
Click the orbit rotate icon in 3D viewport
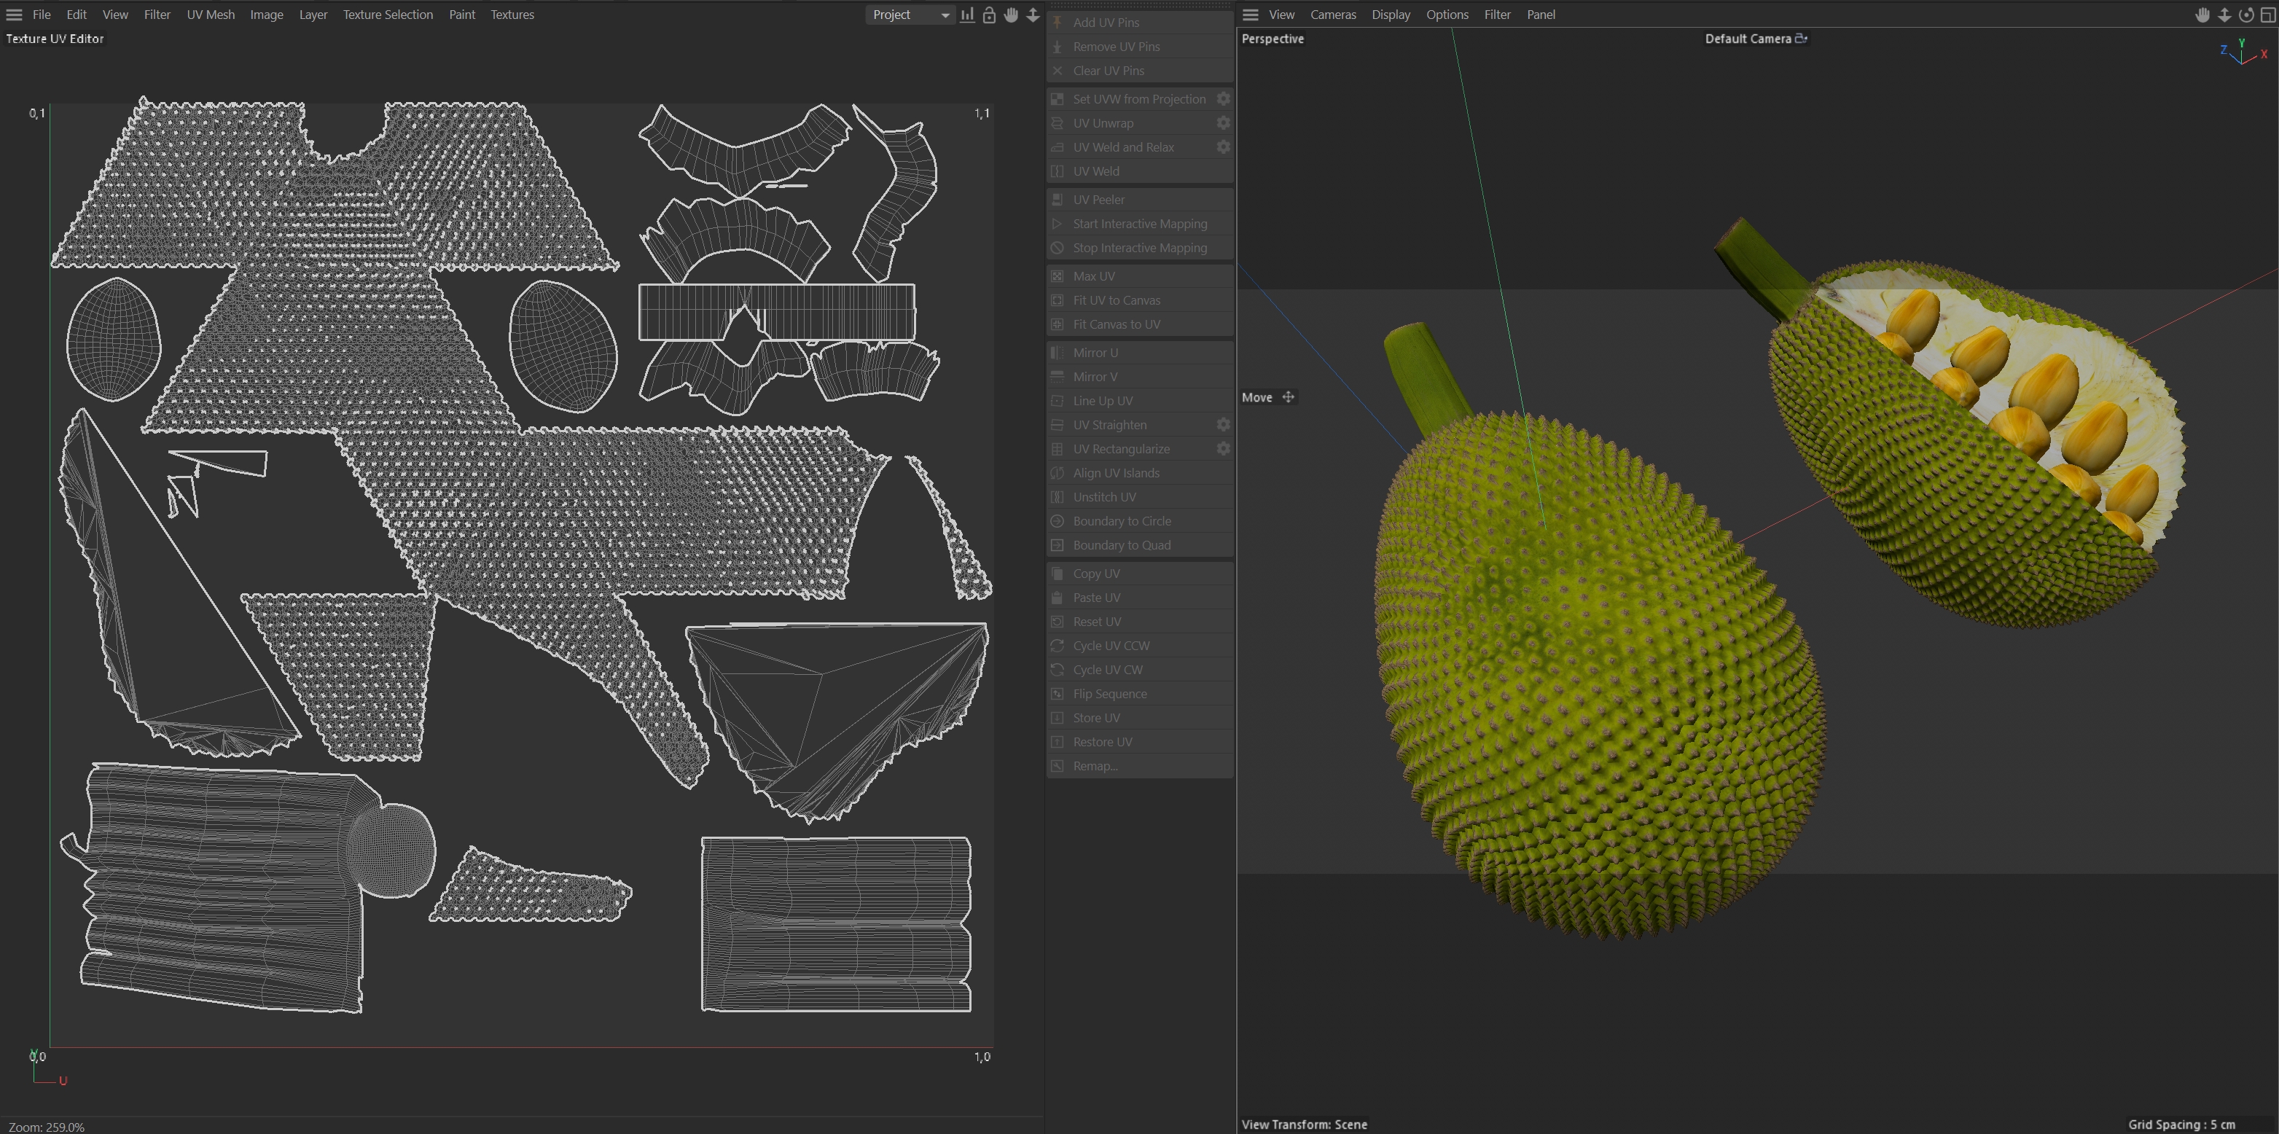point(2245,15)
